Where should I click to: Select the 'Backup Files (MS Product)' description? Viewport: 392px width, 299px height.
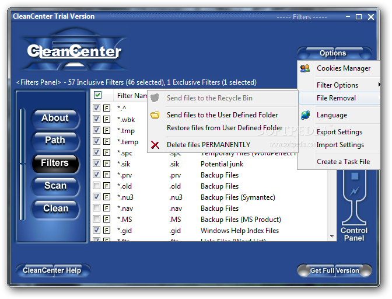pyautogui.click(x=241, y=220)
